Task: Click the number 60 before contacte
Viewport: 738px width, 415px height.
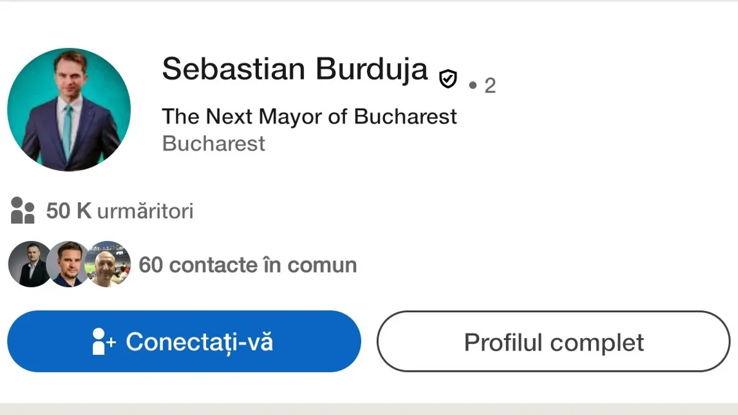Action: [x=151, y=265]
